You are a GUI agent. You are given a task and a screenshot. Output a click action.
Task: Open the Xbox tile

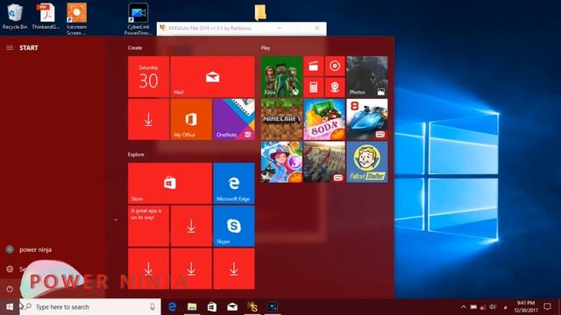(x=281, y=76)
